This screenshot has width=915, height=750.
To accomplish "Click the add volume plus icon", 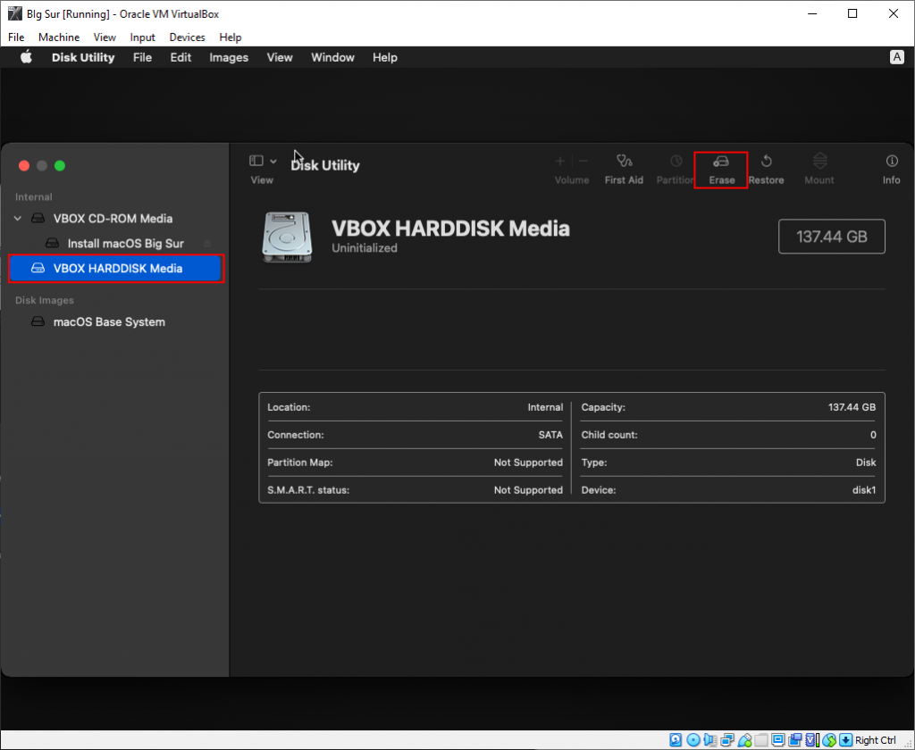I will pos(560,162).
